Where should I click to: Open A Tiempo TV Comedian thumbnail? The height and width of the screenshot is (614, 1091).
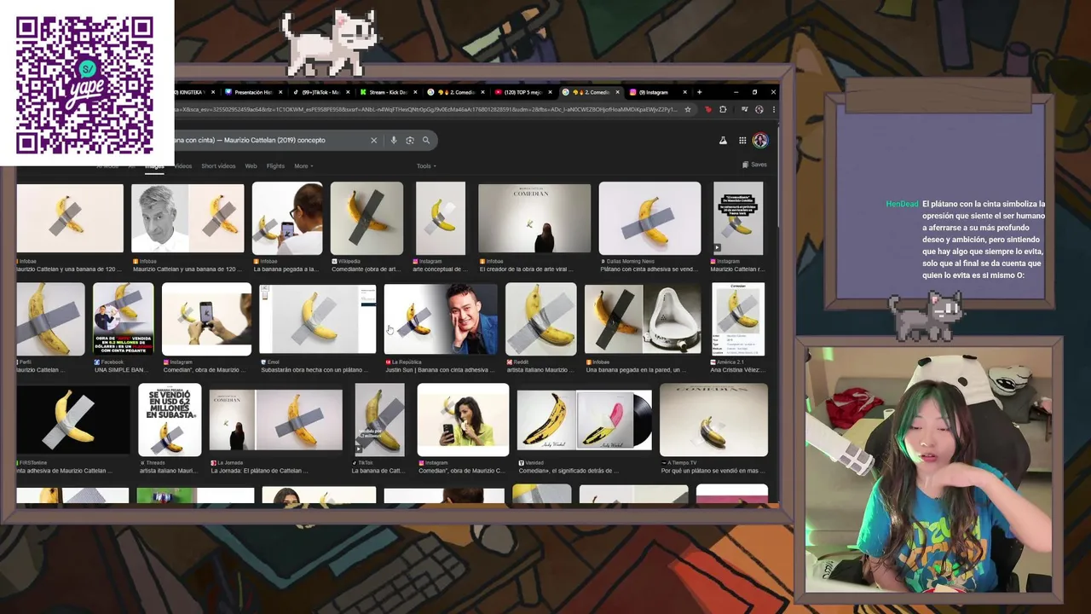point(714,420)
